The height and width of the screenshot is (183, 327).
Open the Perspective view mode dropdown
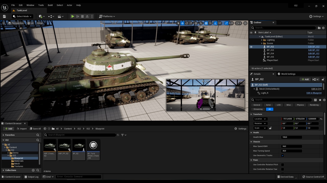click(x=16, y=23)
